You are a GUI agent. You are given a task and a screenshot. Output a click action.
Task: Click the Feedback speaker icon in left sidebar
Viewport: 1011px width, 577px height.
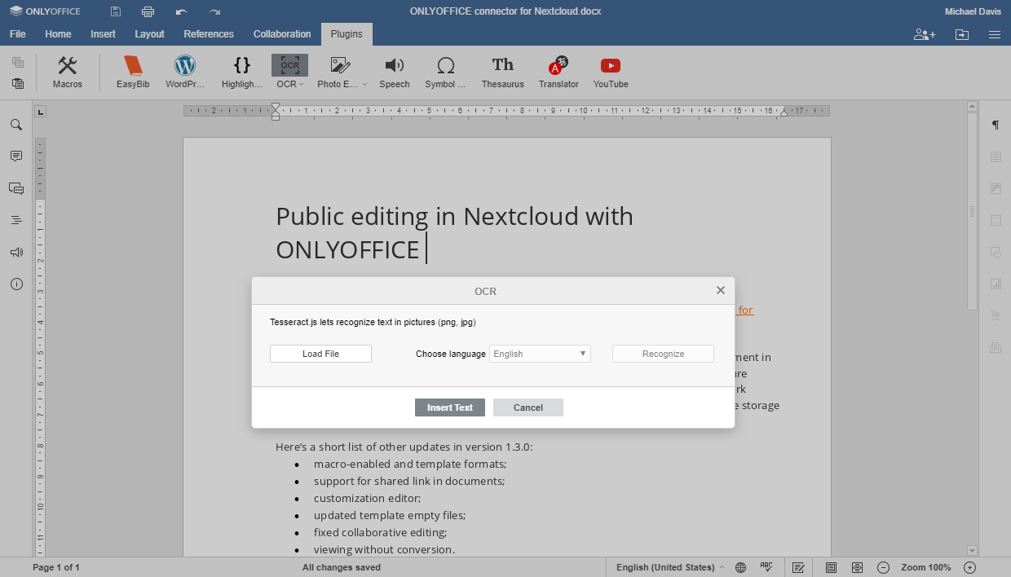point(16,252)
